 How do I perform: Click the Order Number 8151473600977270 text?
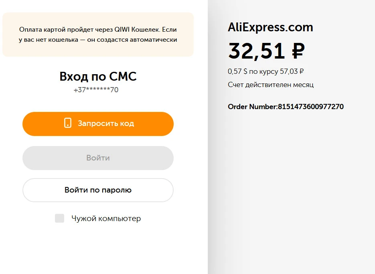pos(286,106)
